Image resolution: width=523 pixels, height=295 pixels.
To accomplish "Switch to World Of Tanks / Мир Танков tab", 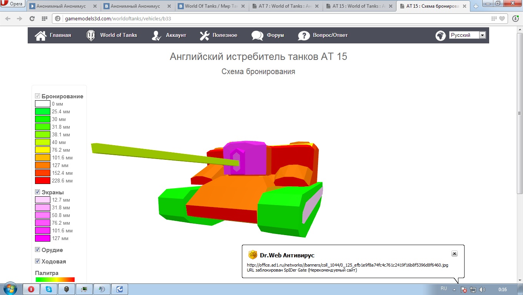I will click(x=212, y=6).
